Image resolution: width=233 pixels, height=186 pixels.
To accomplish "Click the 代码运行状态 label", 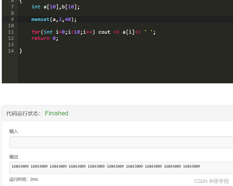I will [23, 113].
